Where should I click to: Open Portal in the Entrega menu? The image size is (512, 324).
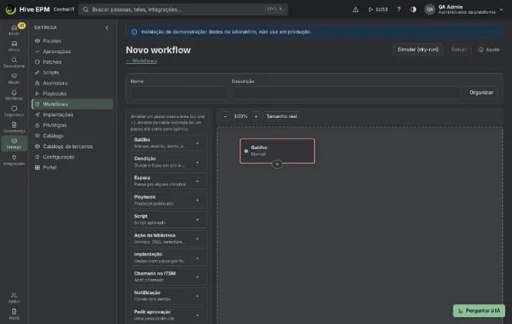click(72, 167)
